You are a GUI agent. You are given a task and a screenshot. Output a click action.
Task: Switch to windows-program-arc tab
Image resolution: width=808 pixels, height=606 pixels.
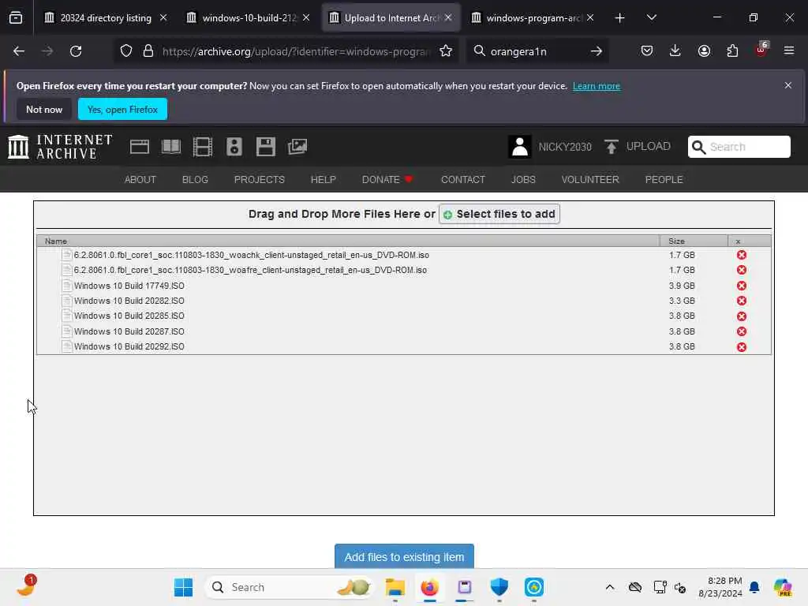533,17
